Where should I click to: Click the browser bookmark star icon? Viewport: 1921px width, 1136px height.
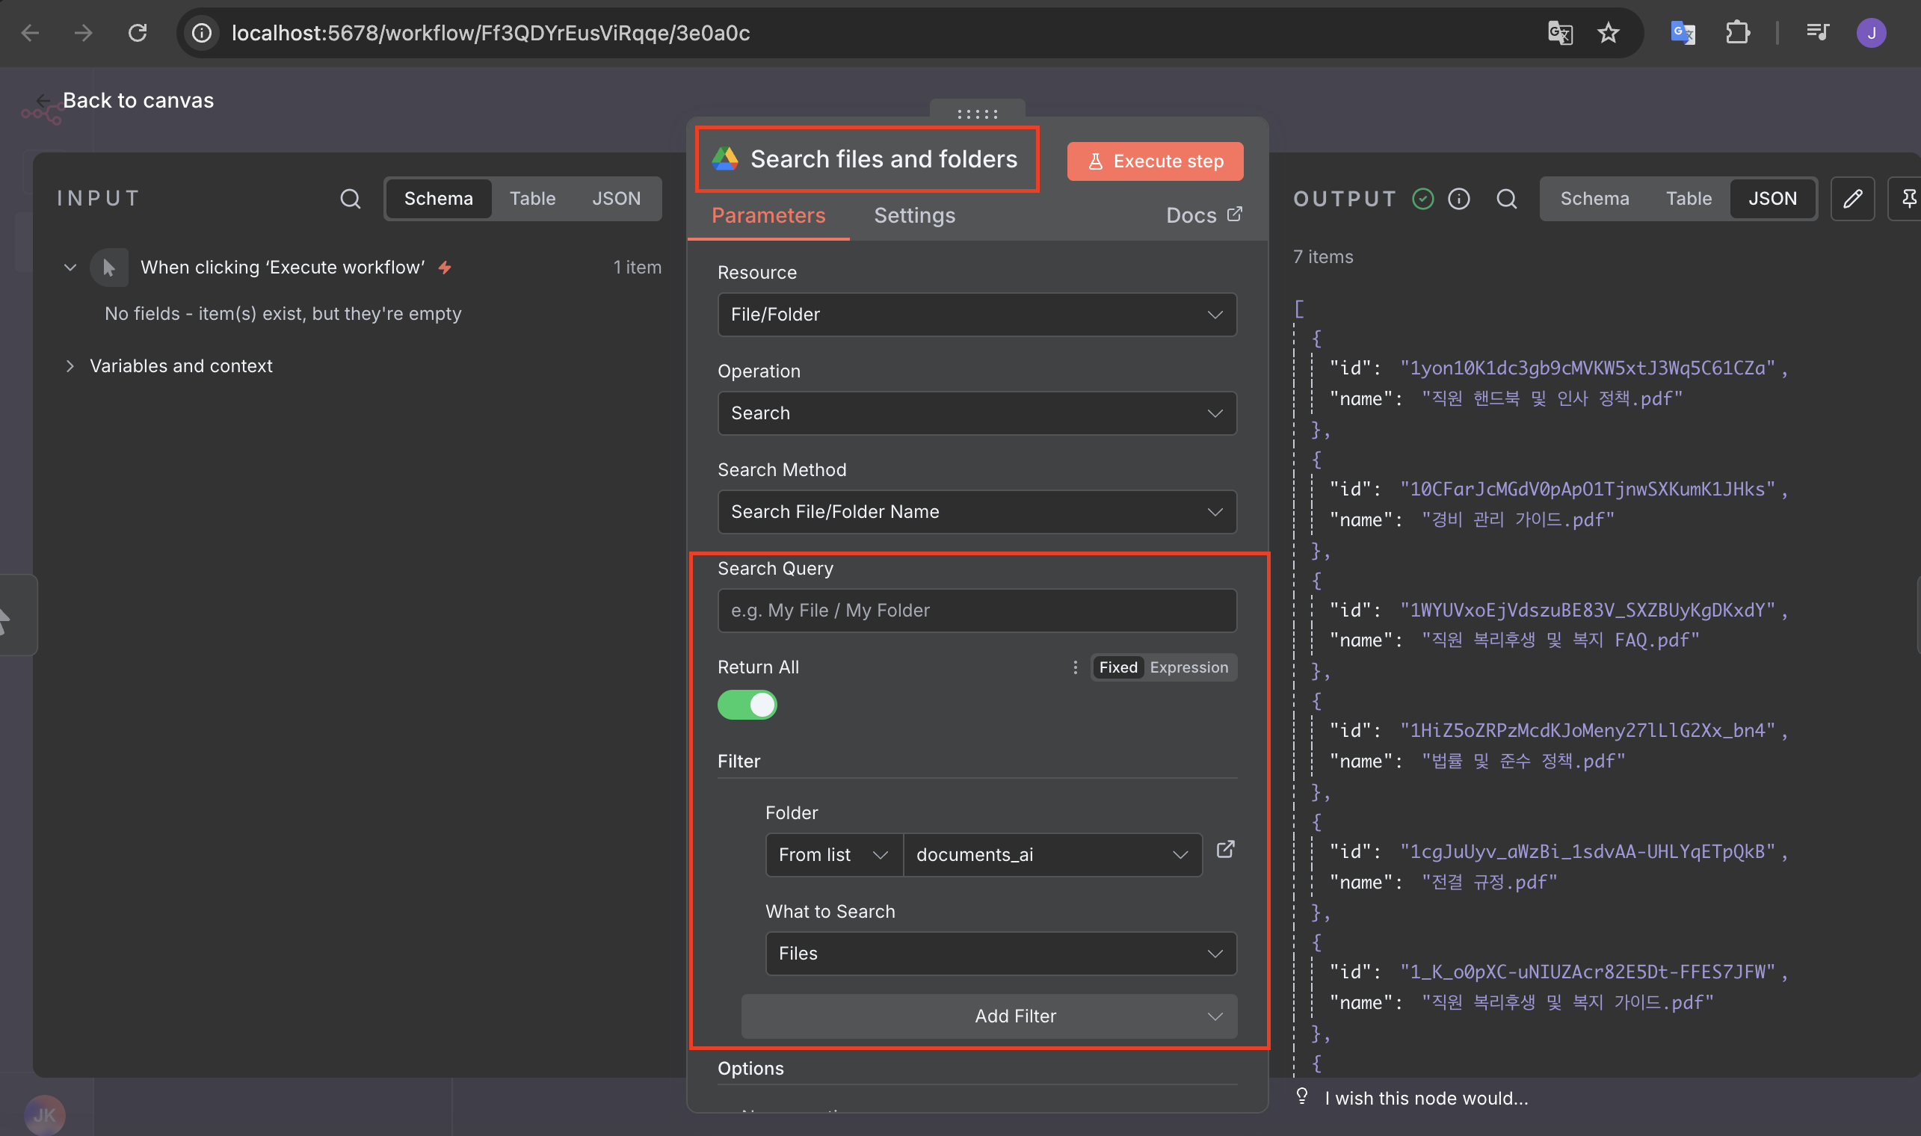coord(1608,33)
